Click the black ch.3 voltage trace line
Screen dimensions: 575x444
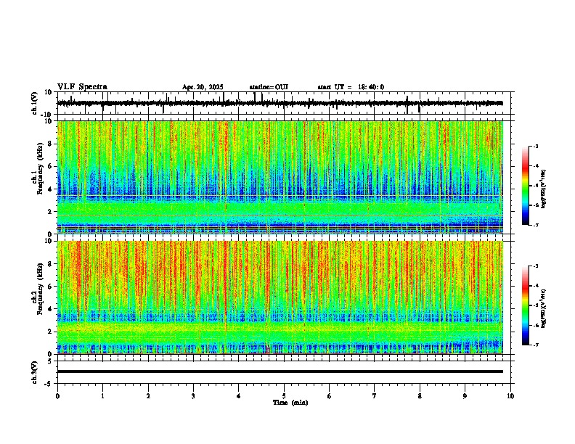[280, 371]
